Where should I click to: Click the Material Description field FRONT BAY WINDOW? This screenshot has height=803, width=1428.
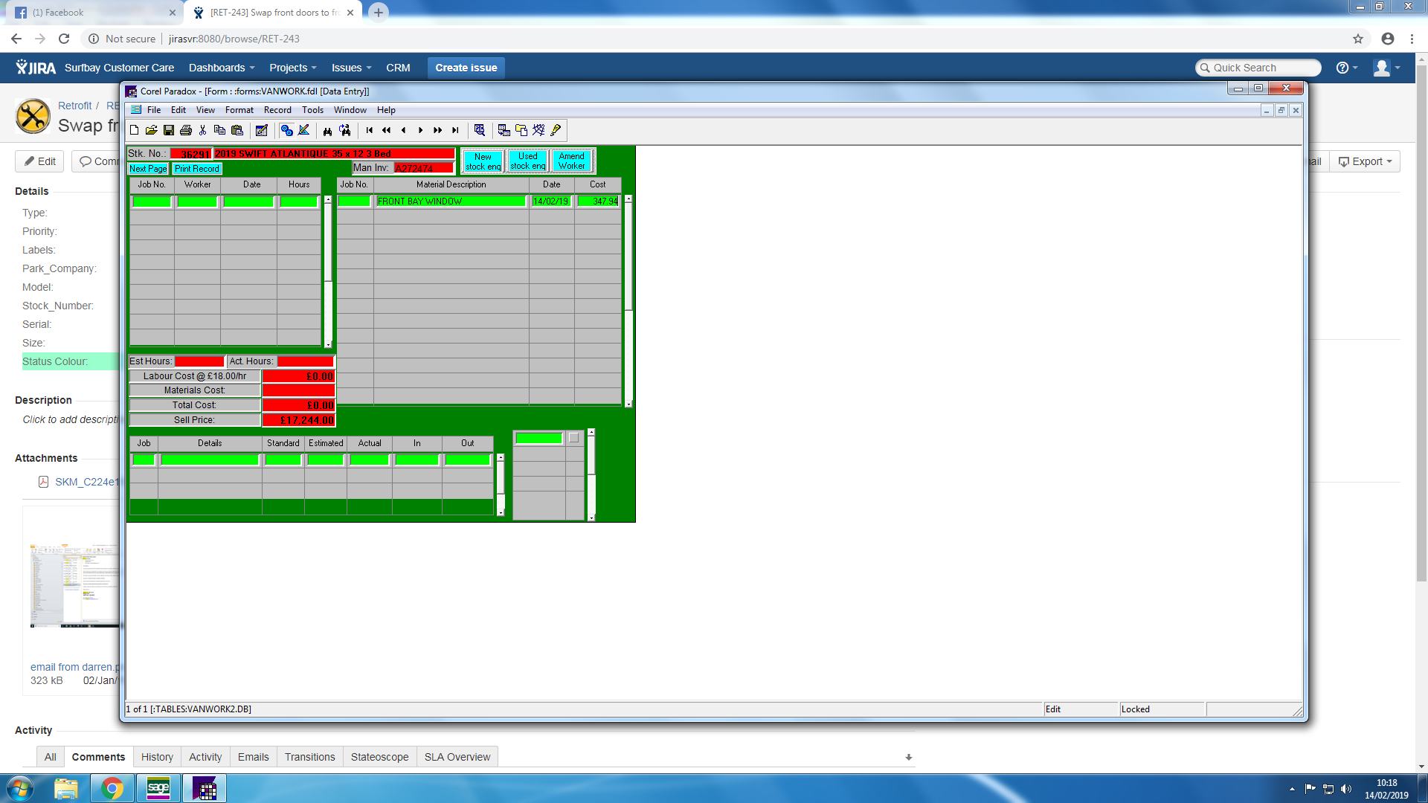coord(450,201)
